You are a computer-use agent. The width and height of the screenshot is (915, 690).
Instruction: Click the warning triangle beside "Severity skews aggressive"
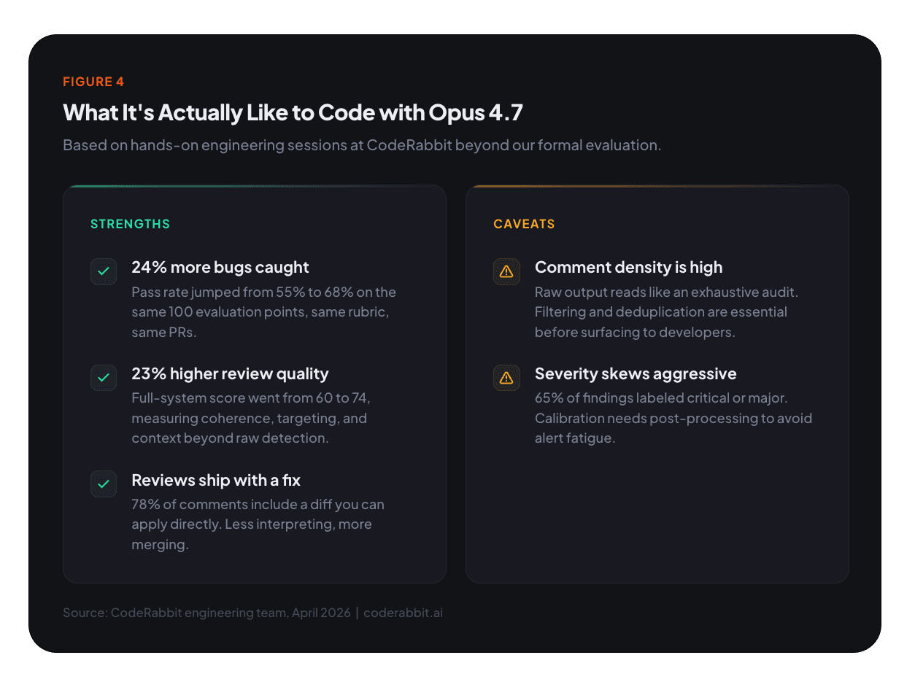pyautogui.click(x=506, y=378)
